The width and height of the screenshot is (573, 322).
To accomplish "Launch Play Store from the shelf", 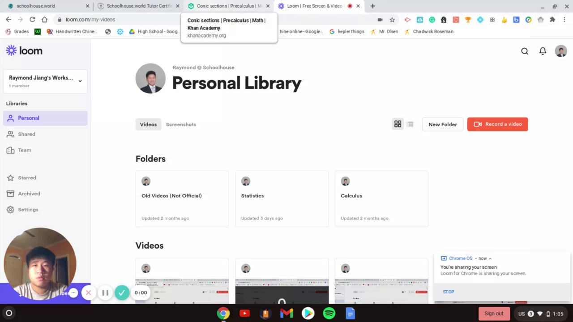I will pos(308,314).
